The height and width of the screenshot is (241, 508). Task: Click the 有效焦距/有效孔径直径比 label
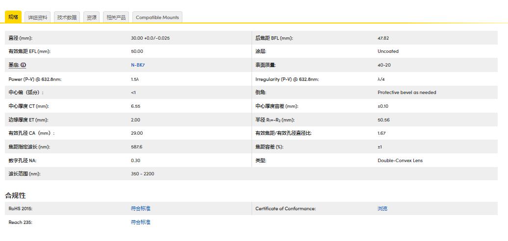pyautogui.click(x=283, y=133)
